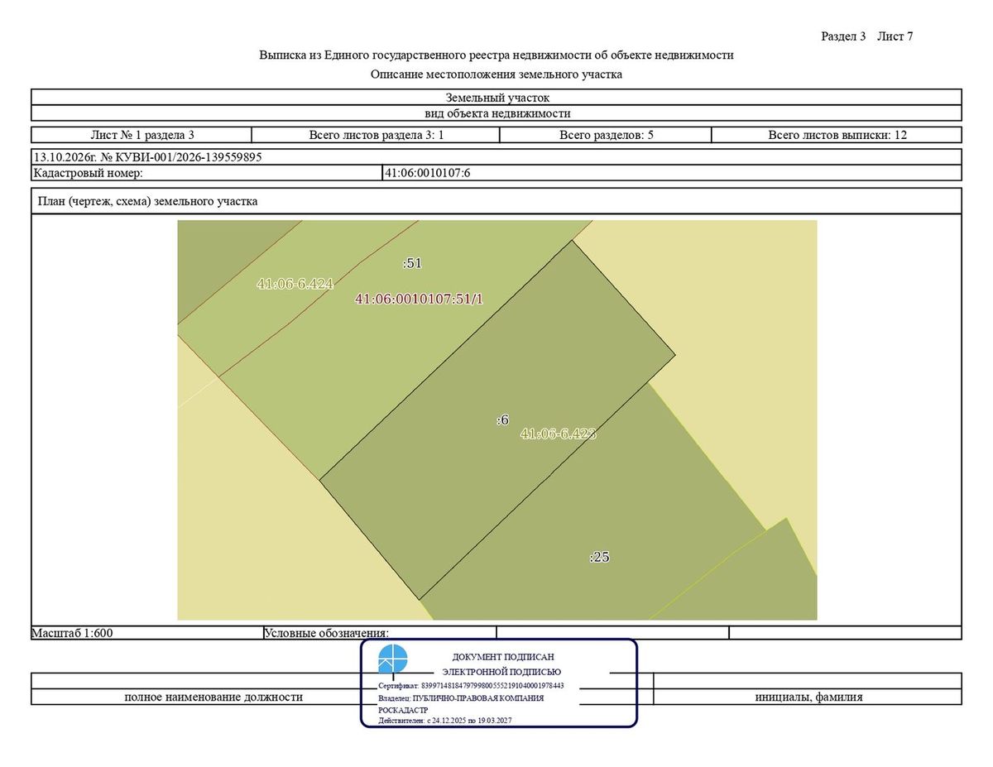The image size is (993, 767).
Task: Select the "полное наименование должности" caption
Action: 213,697
